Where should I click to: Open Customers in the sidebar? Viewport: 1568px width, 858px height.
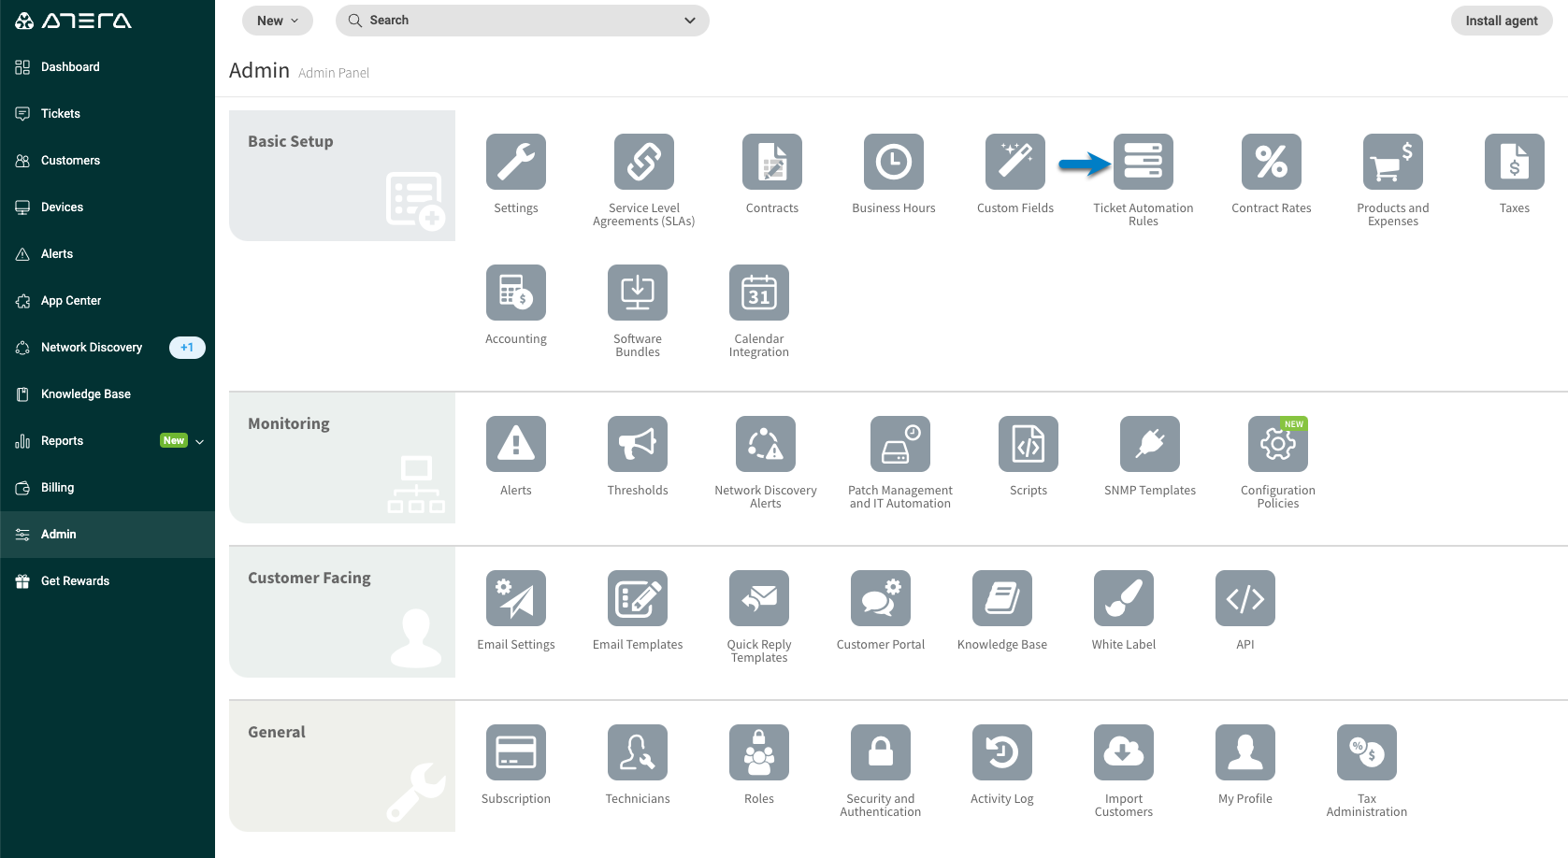click(108, 161)
